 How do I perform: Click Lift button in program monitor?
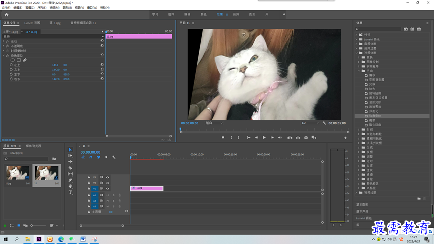coord(290,138)
